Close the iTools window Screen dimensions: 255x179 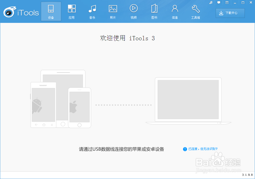(251, 3)
